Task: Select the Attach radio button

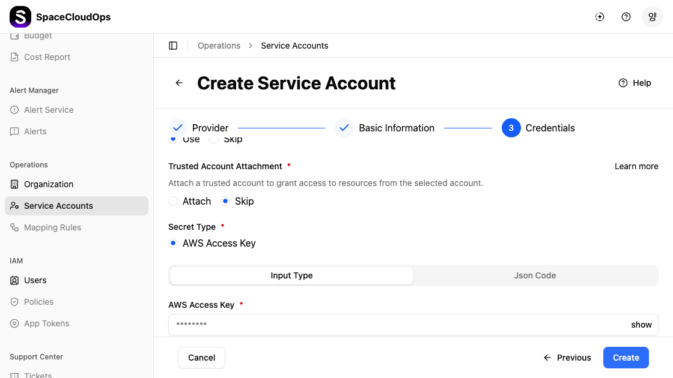Action: tap(174, 201)
